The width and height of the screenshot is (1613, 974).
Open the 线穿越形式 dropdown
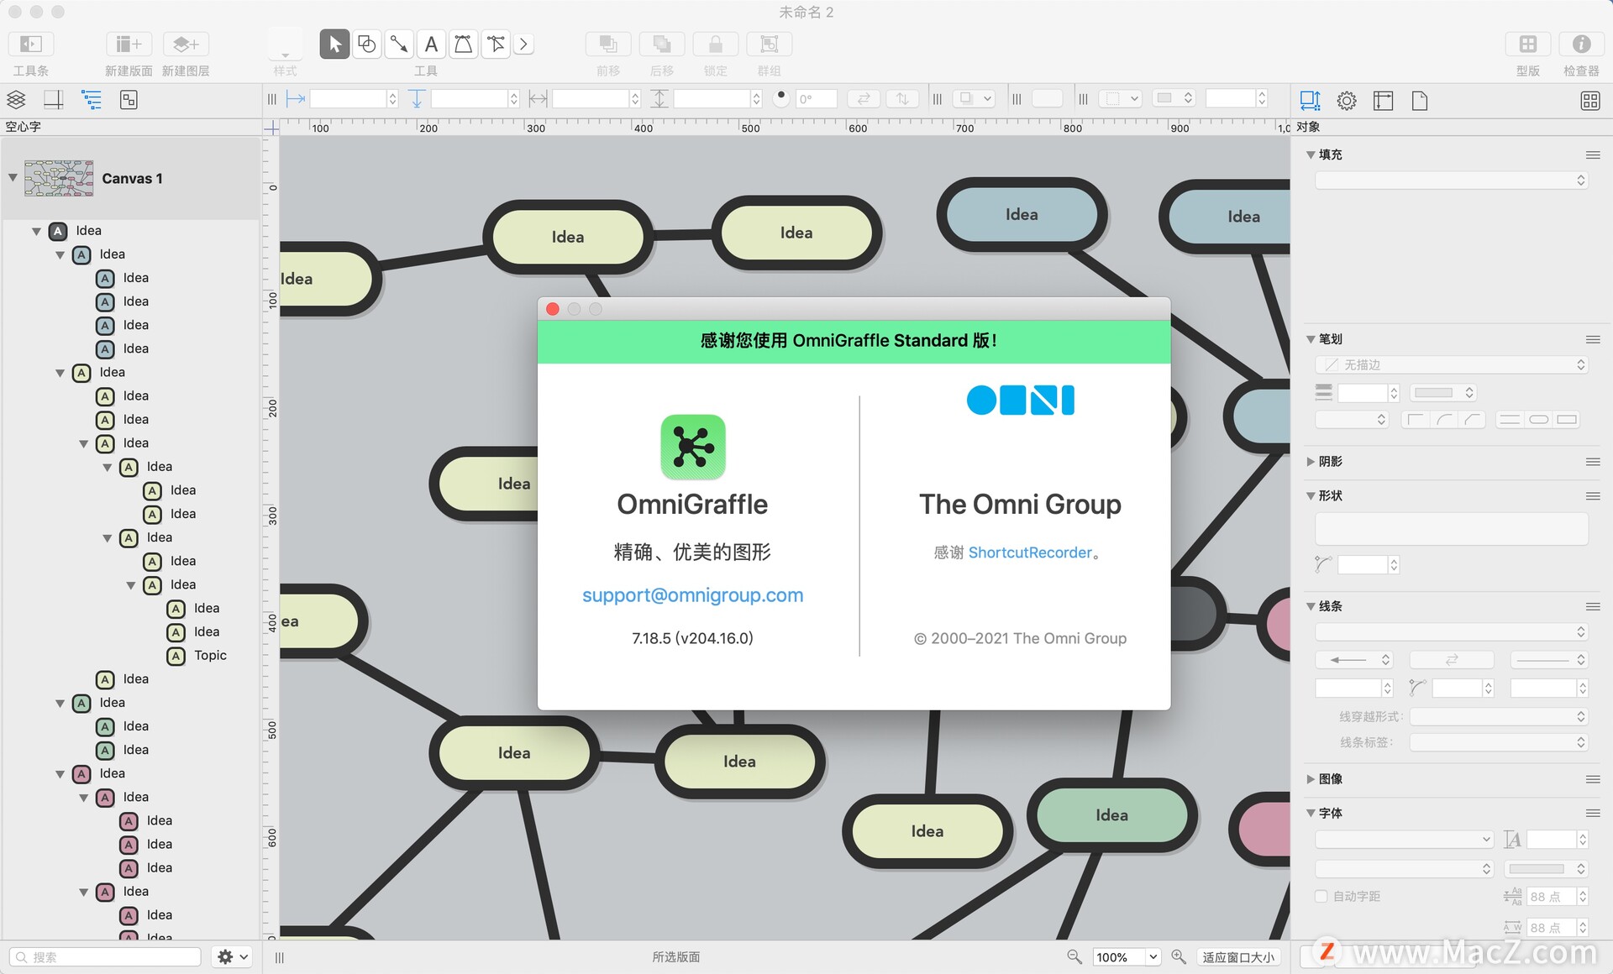coord(1499,717)
